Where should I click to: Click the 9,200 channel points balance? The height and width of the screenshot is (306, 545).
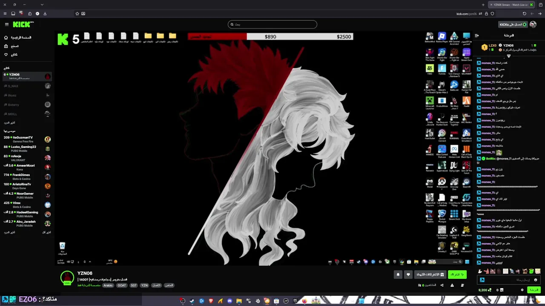point(484,290)
